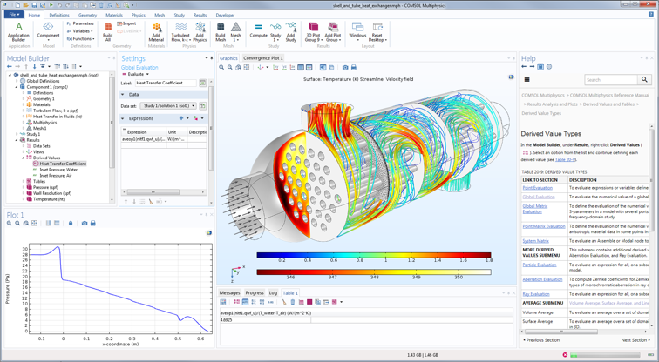Toggle the transparency button in the Graphics toolbar
Viewport: 659px width, 362px height.
point(331,67)
